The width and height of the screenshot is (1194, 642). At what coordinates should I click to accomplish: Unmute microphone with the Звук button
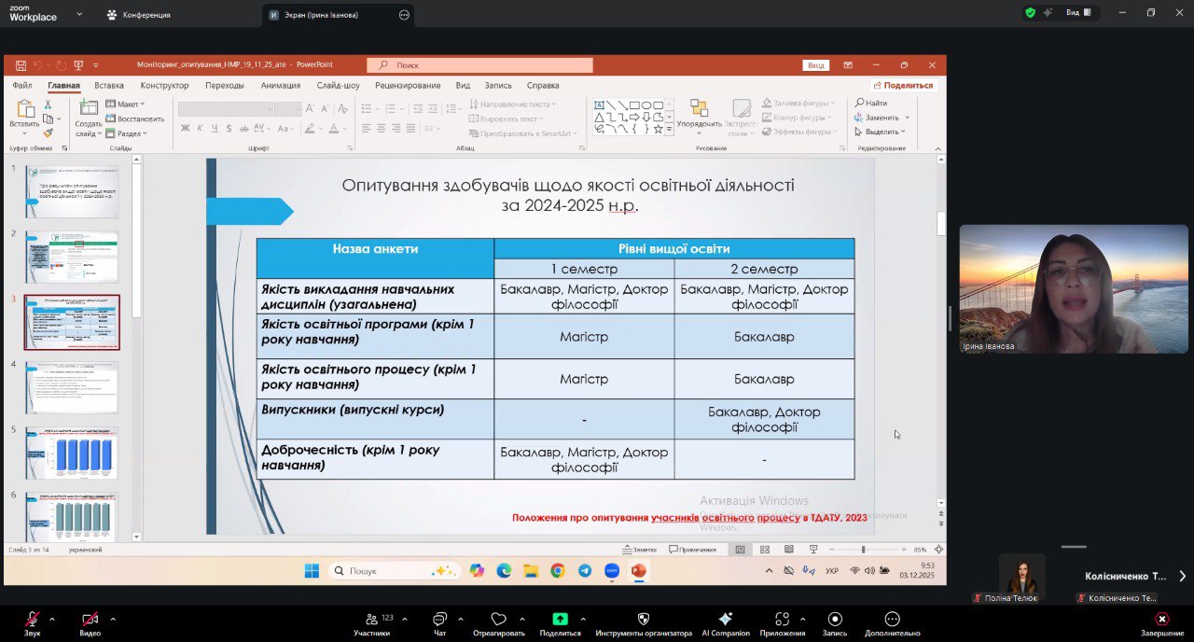[32, 620]
